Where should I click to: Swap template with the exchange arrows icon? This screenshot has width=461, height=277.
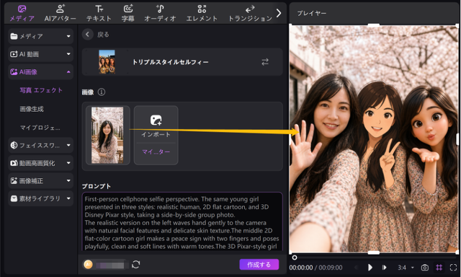click(265, 62)
